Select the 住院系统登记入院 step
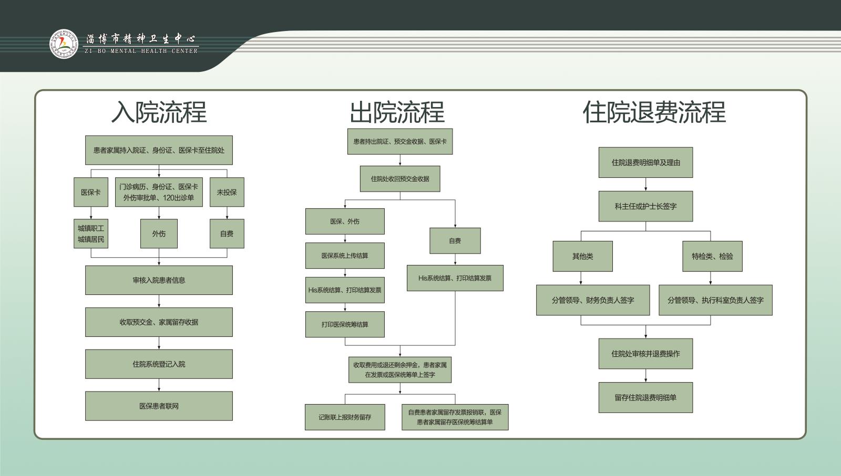Image resolution: width=841 pixels, height=476 pixels. click(159, 364)
